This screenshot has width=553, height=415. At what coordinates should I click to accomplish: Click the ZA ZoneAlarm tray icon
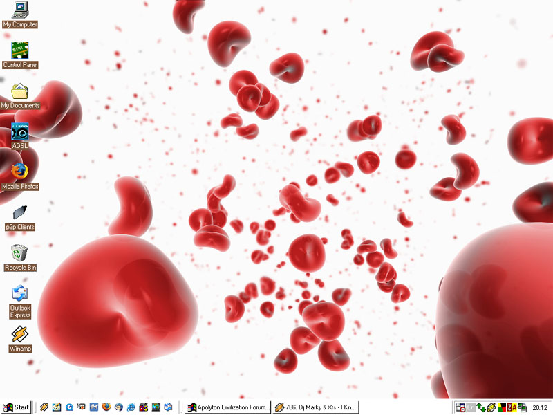[x=512, y=407]
